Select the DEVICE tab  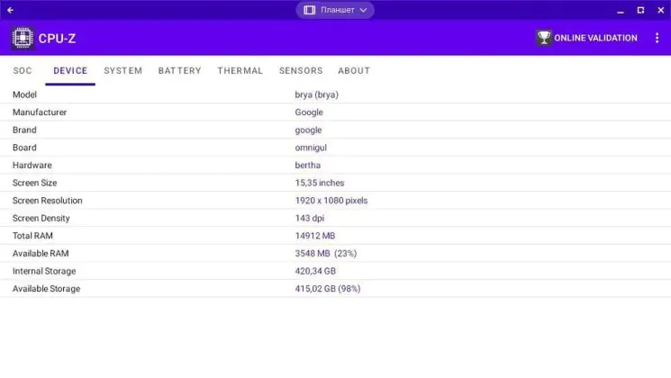(x=70, y=70)
